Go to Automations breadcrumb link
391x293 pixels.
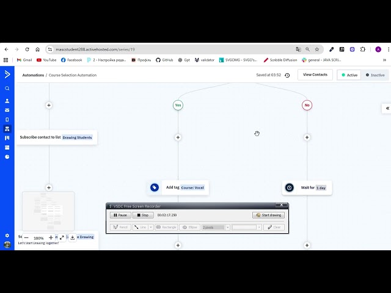33,75
